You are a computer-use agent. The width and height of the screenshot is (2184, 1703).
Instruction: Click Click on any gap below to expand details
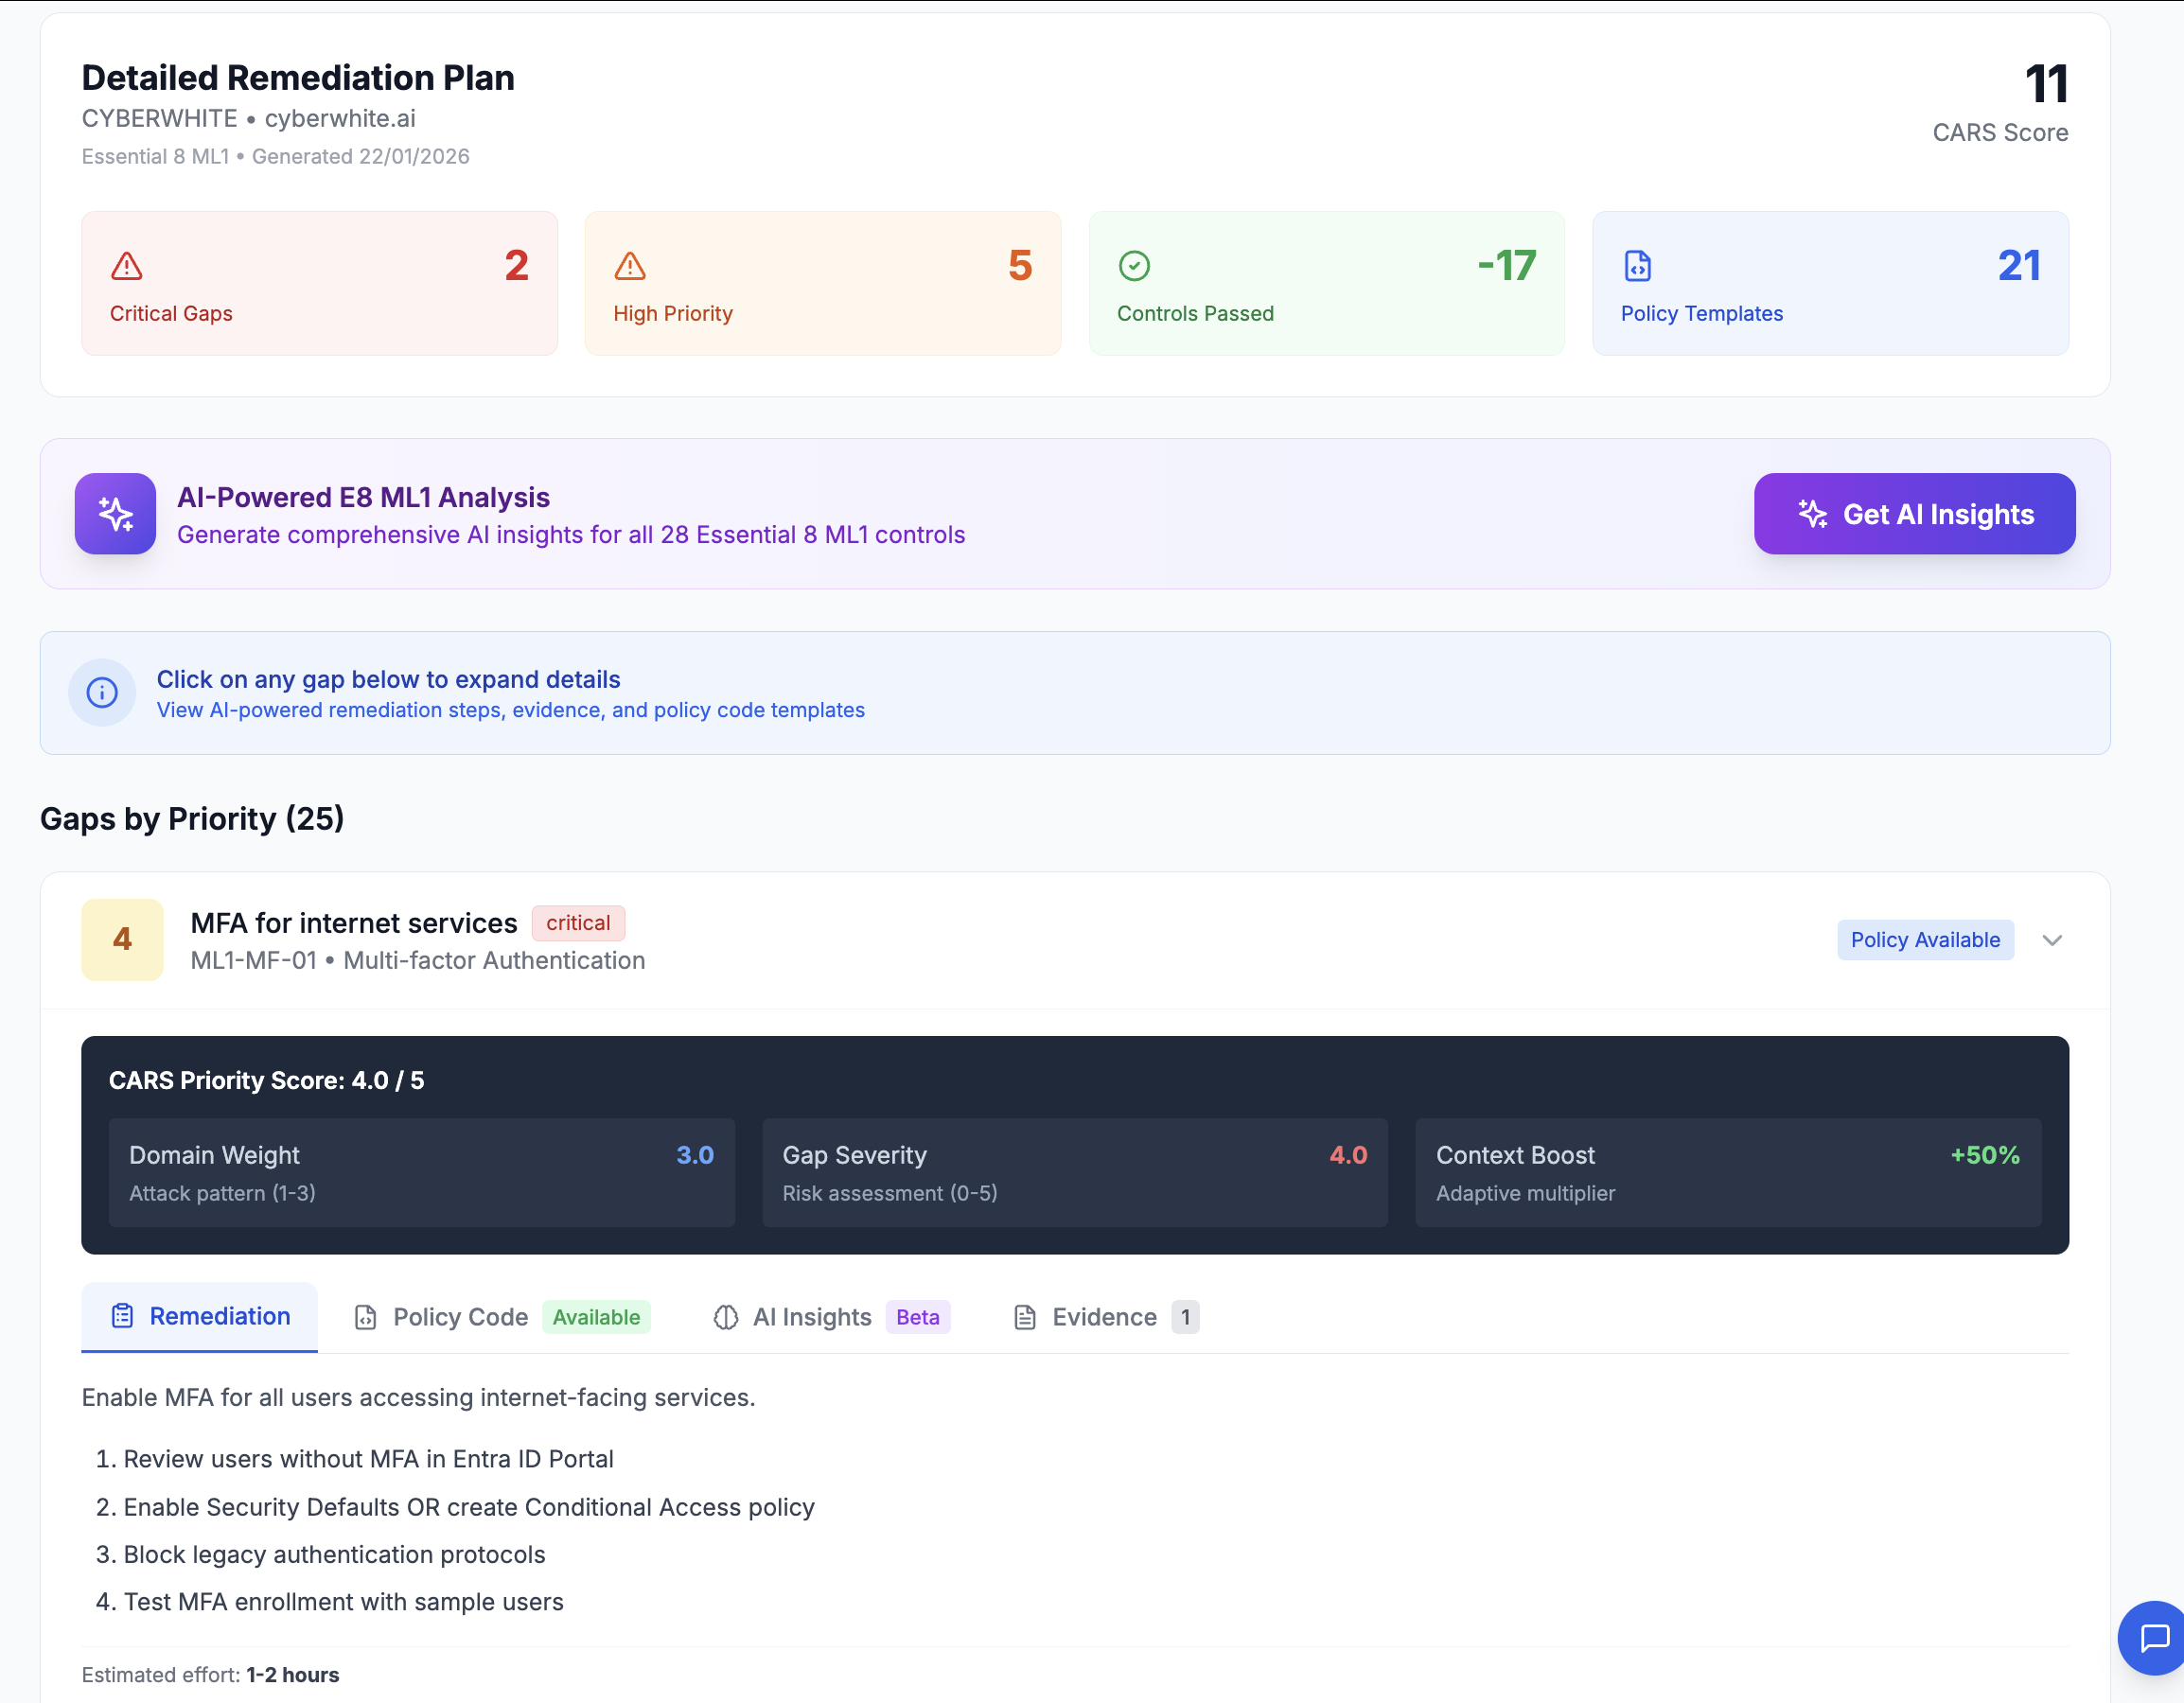coord(388,679)
